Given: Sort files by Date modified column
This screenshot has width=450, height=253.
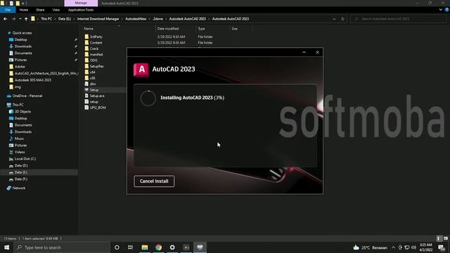Looking at the screenshot, I should pyautogui.click(x=168, y=29).
